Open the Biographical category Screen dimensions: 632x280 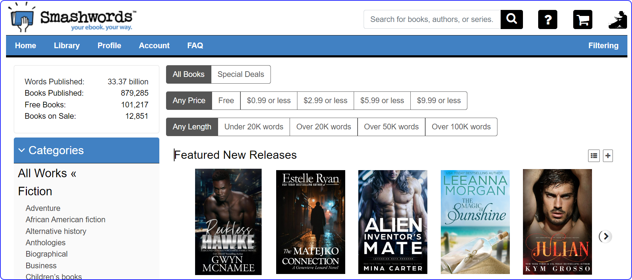[x=46, y=254]
